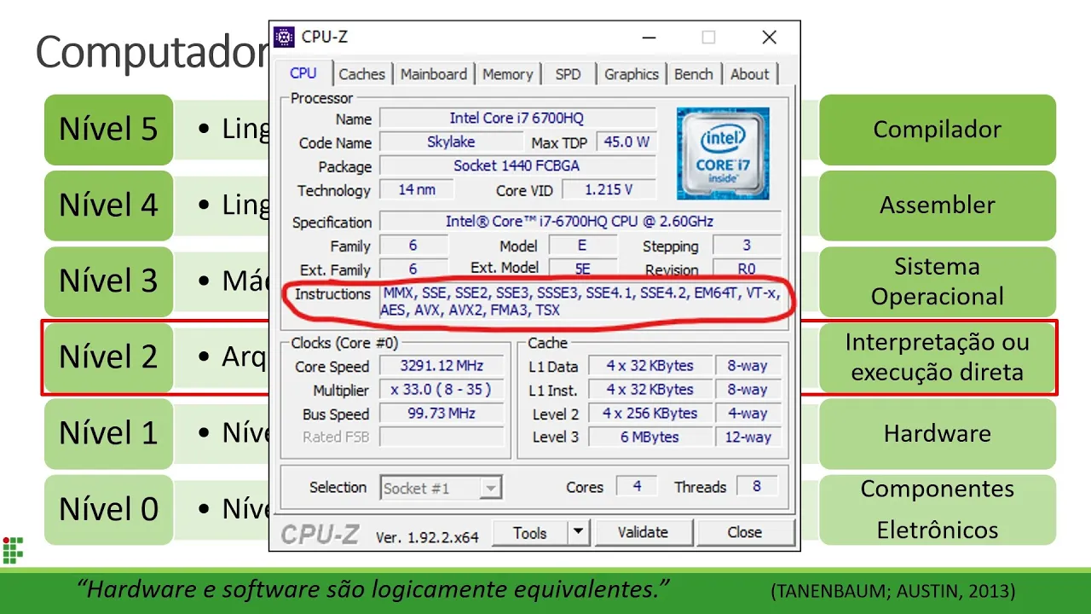The image size is (1091, 614).
Task: Click the Intel Core i7 logo badge
Action: coord(724,153)
